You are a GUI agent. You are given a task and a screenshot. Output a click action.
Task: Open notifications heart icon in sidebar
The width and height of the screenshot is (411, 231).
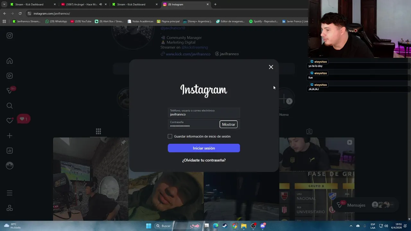10,121
